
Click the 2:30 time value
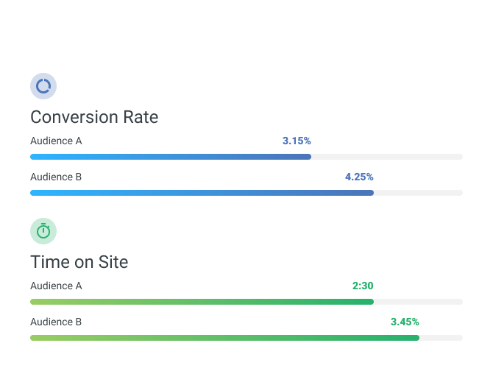tap(363, 286)
